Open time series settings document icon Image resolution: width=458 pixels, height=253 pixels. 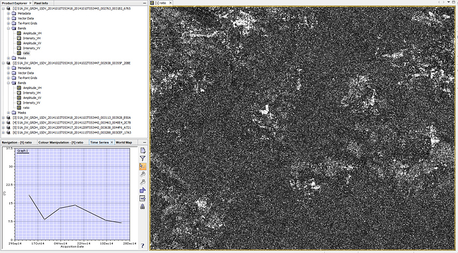tap(143, 151)
